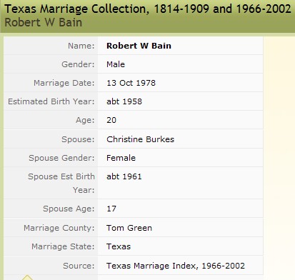
Task: Select the Tom Green county value
Action: pyautogui.click(x=129, y=228)
